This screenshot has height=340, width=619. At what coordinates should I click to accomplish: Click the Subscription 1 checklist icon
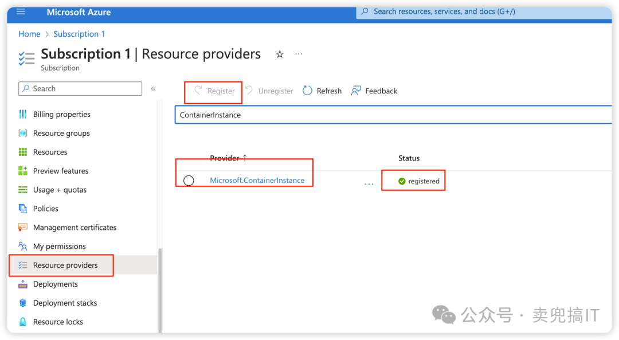tap(26, 58)
